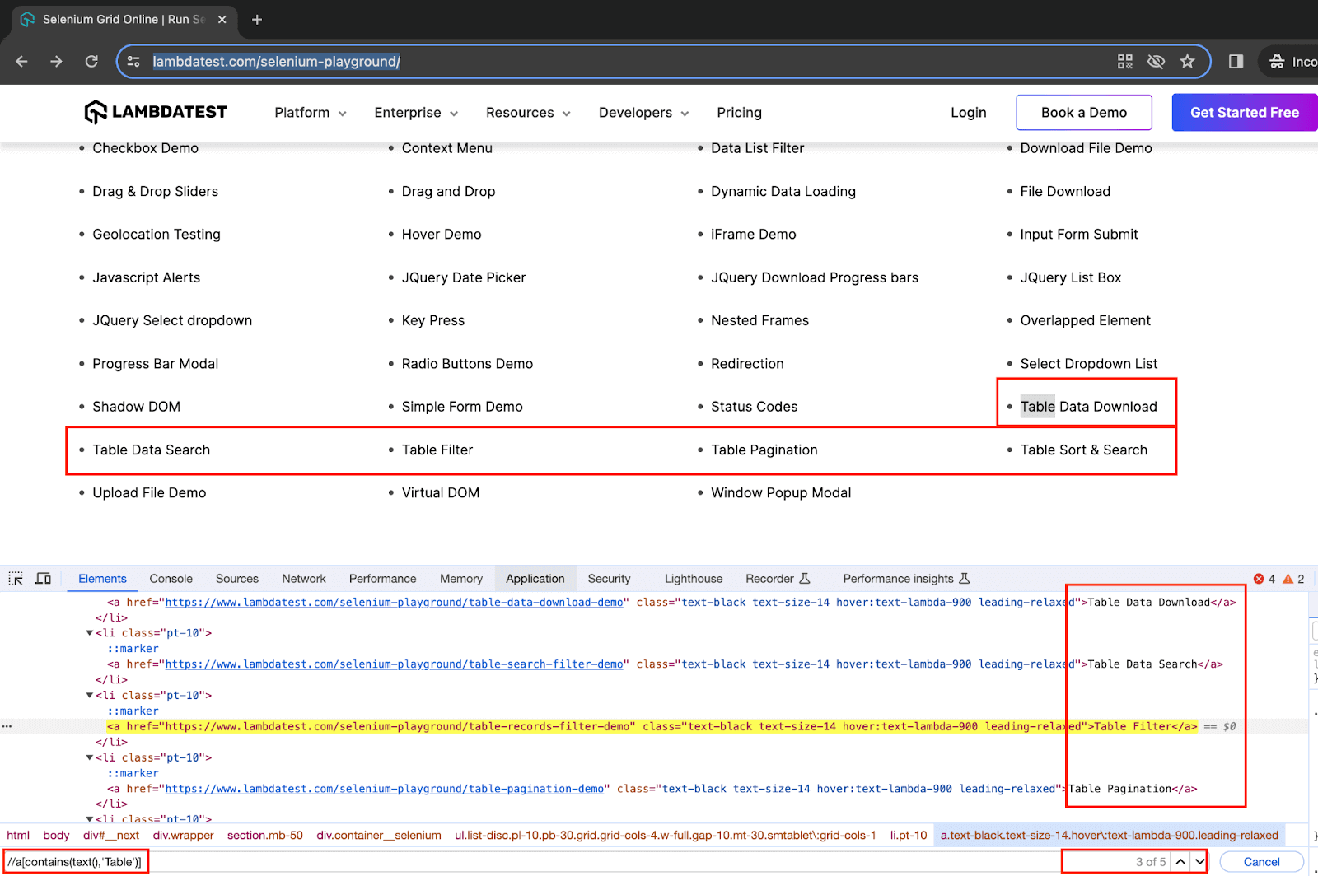Open the Lighthouse tab
This screenshot has height=876, width=1318.
(x=694, y=579)
